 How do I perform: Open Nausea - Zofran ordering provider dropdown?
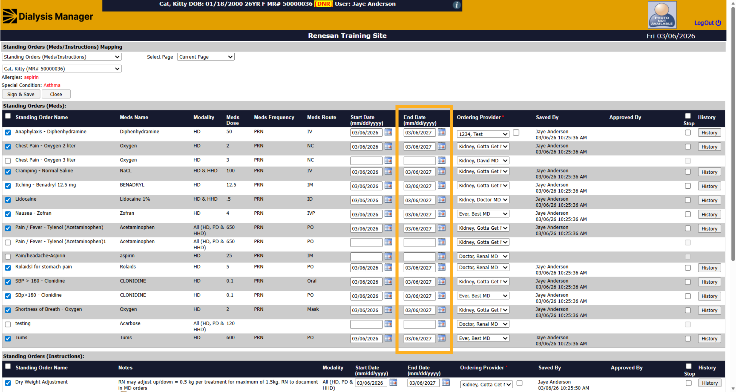(483, 214)
